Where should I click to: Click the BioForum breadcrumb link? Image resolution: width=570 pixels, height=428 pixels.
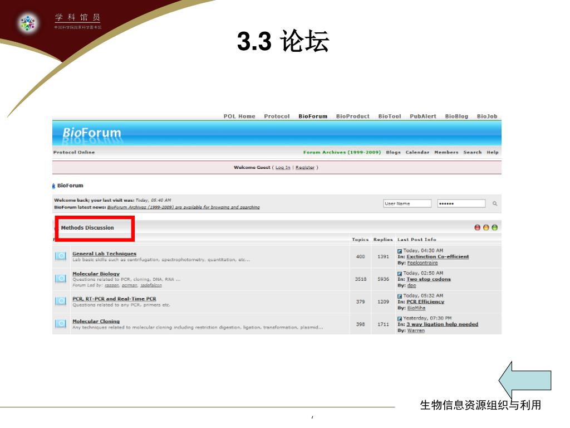click(x=70, y=185)
